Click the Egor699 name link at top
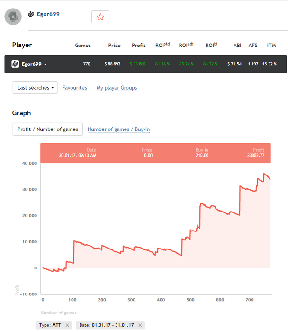This screenshot has width=288, height=332. [48, 14]
